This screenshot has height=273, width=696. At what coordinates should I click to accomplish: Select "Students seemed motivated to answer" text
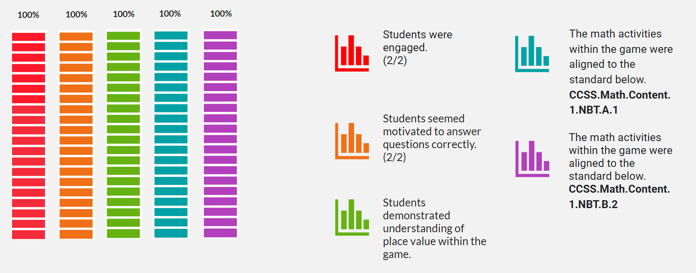point(432,132)
